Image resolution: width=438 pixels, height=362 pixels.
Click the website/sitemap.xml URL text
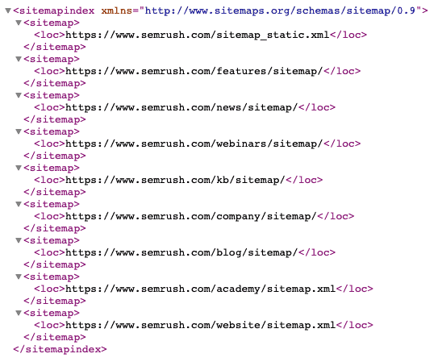(201, 325)
